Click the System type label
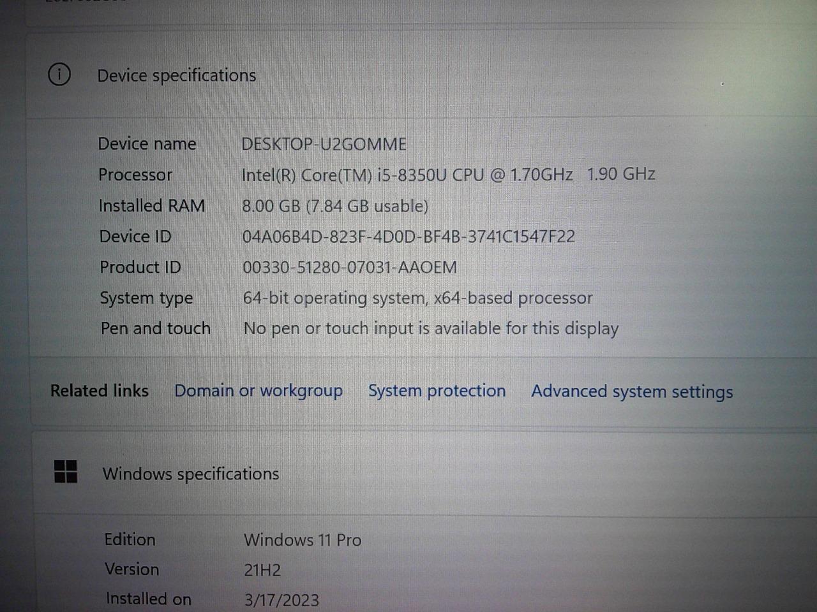Viewport: 817px width, 612px height. (x=146, y=298)
